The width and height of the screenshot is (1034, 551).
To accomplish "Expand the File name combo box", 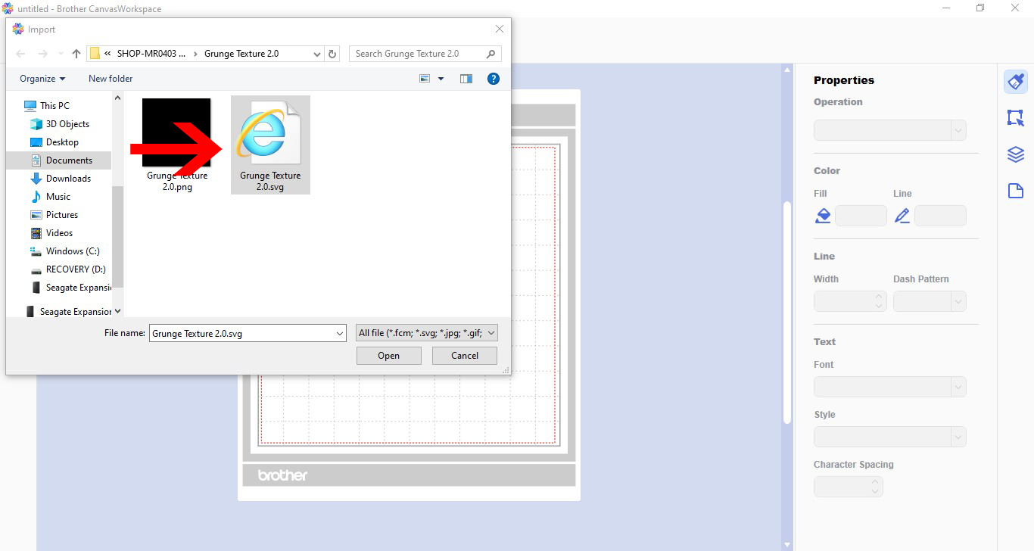I will (x=338, y=333).
